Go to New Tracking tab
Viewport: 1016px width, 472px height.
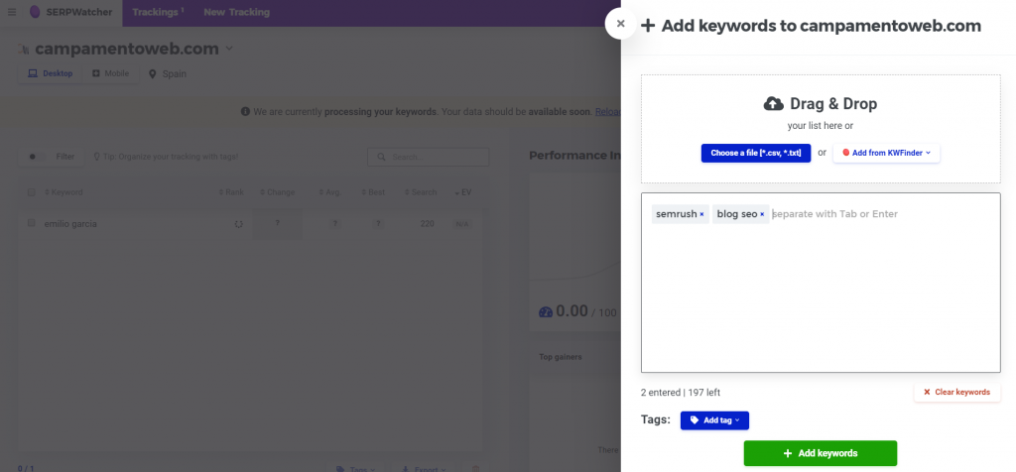tap(236, 12)
